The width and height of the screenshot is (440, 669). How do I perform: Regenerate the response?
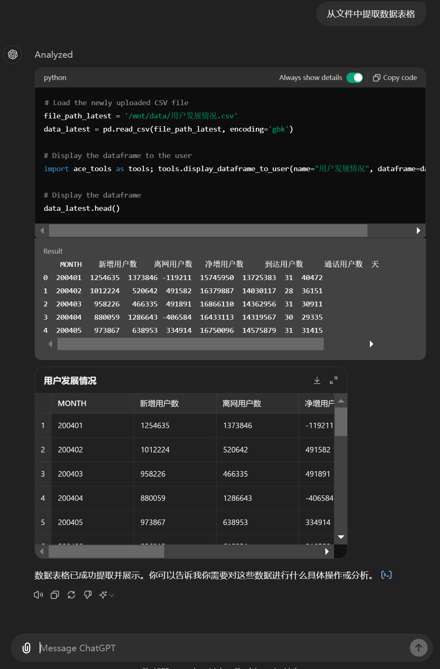coord(71,595)
